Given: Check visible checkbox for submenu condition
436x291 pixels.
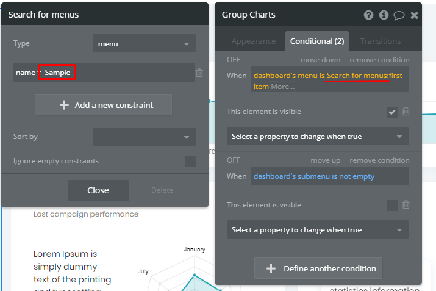Looking at the screenshot, I should 392,206.
